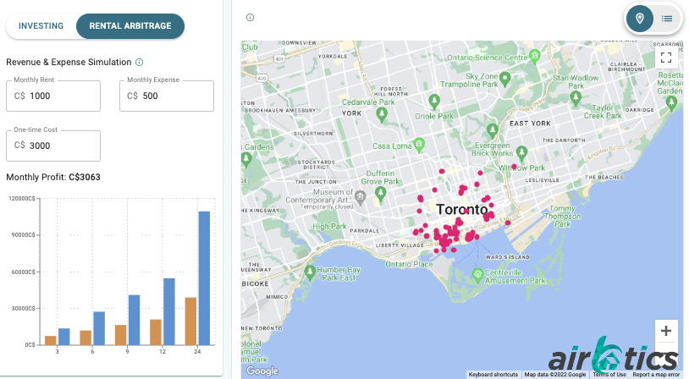Open the info icon above the map
Image resolution: width=689 pixels, height=379 pixels.
point(250,18)
